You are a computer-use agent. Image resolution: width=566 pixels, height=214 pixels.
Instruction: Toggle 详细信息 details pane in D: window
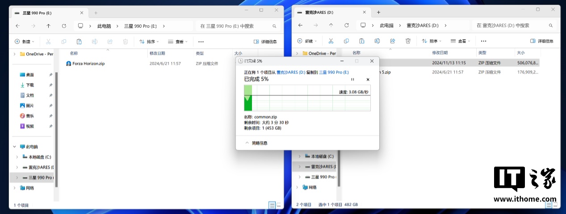tap(541, 41)
